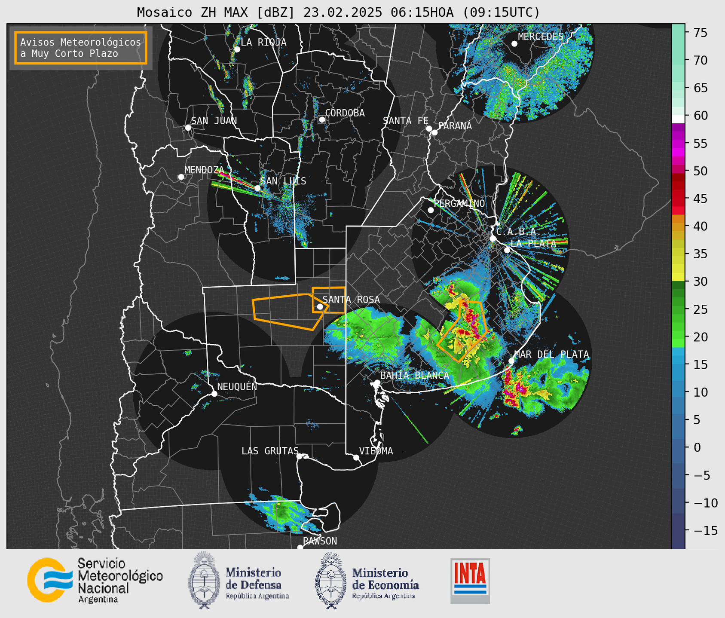
Task: Click the Ministerio de Economía text
Action: [385, 584]
